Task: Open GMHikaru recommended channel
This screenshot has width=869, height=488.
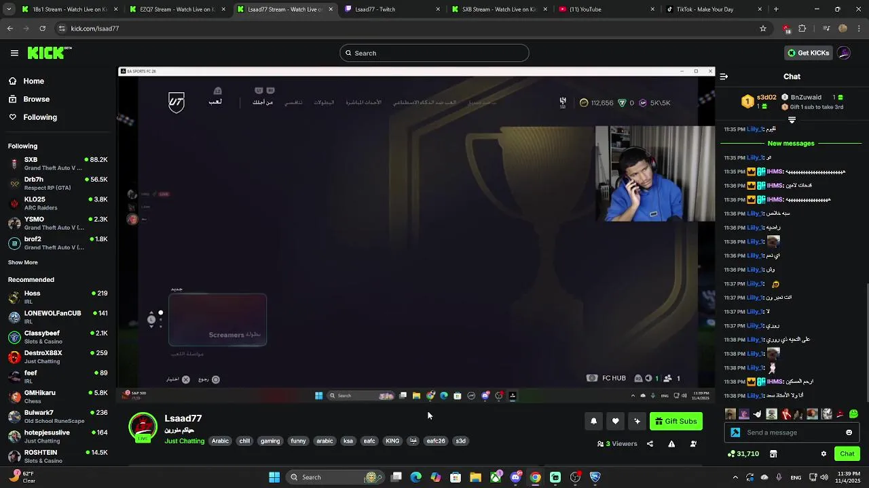Action: pyautogui.click(x=57, y=396)
